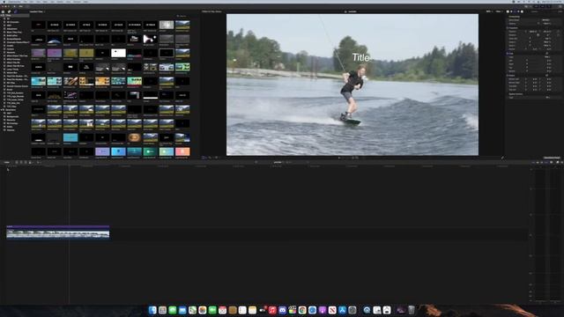The image size is (564, 317).
Task: Launch Google Chrome from the Dock
Action: [302, 310]
